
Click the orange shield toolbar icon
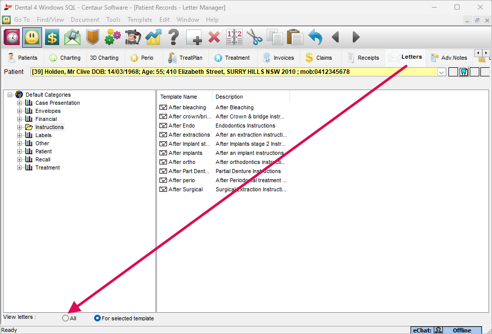pos(93,37)
